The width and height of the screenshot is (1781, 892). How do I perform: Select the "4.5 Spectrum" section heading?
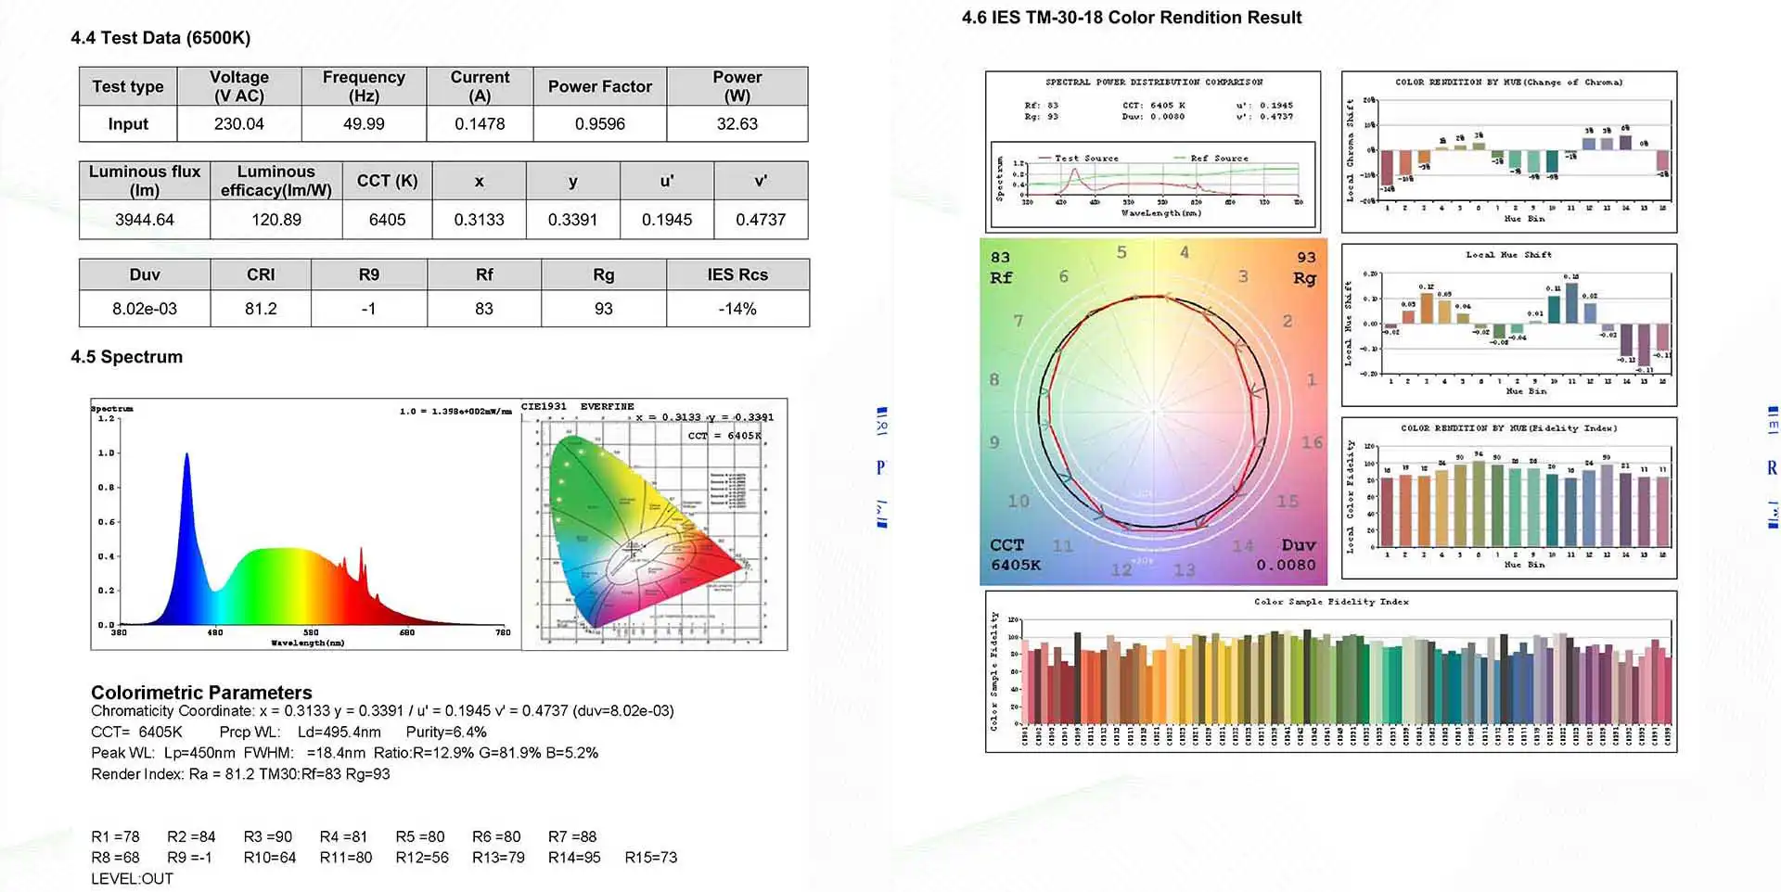pos(126,357)
